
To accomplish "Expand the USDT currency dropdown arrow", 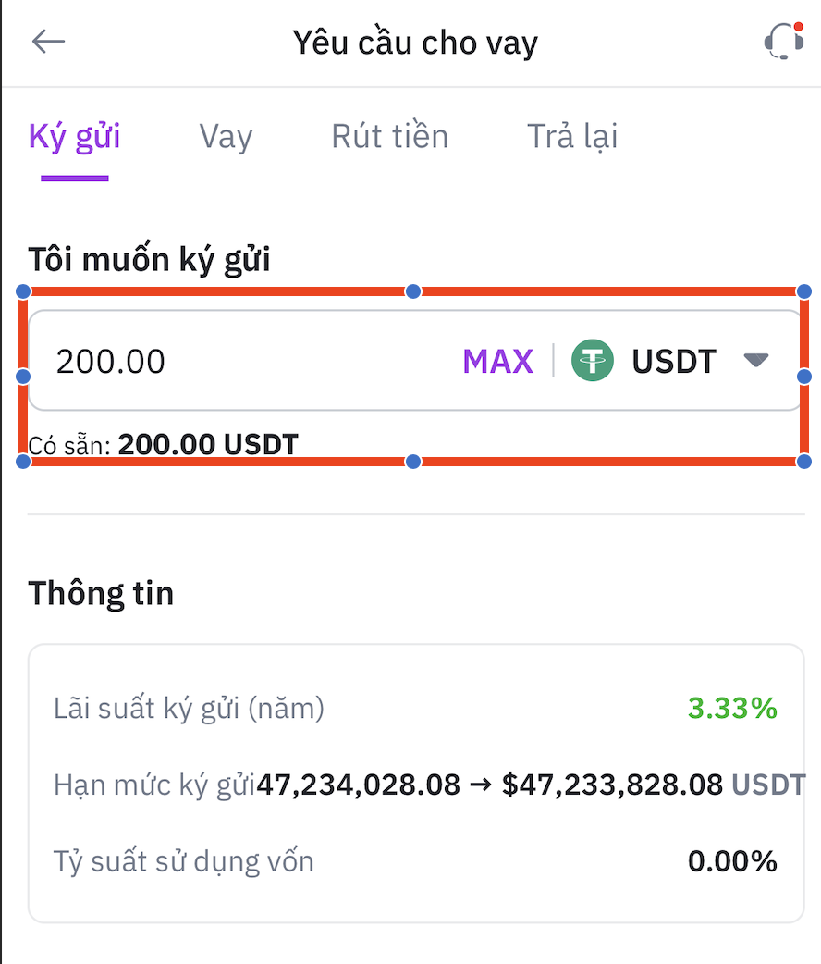I will click(x=756, y=360).
